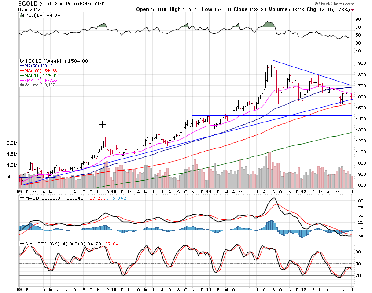Click the red down-arrow beside Chg
The width and height of the screenshot is (372, 293).
[352, 9]
